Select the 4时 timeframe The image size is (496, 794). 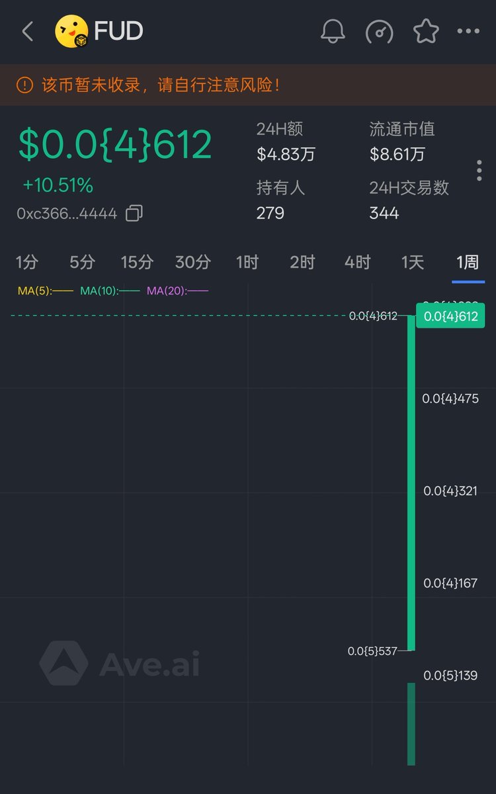pos(358,262)
